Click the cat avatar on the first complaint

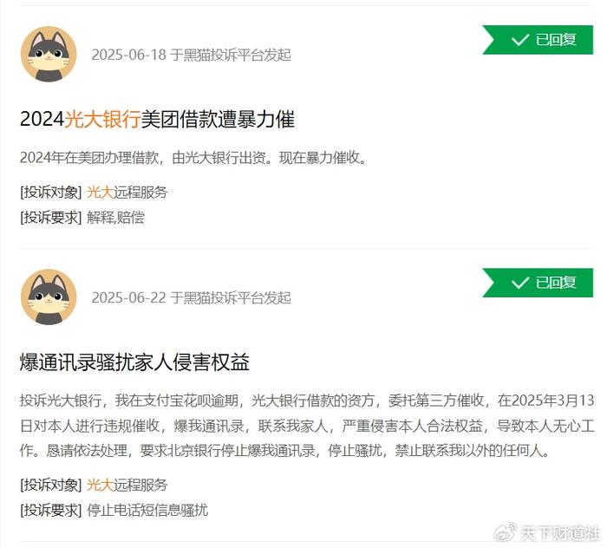point(49,54)
